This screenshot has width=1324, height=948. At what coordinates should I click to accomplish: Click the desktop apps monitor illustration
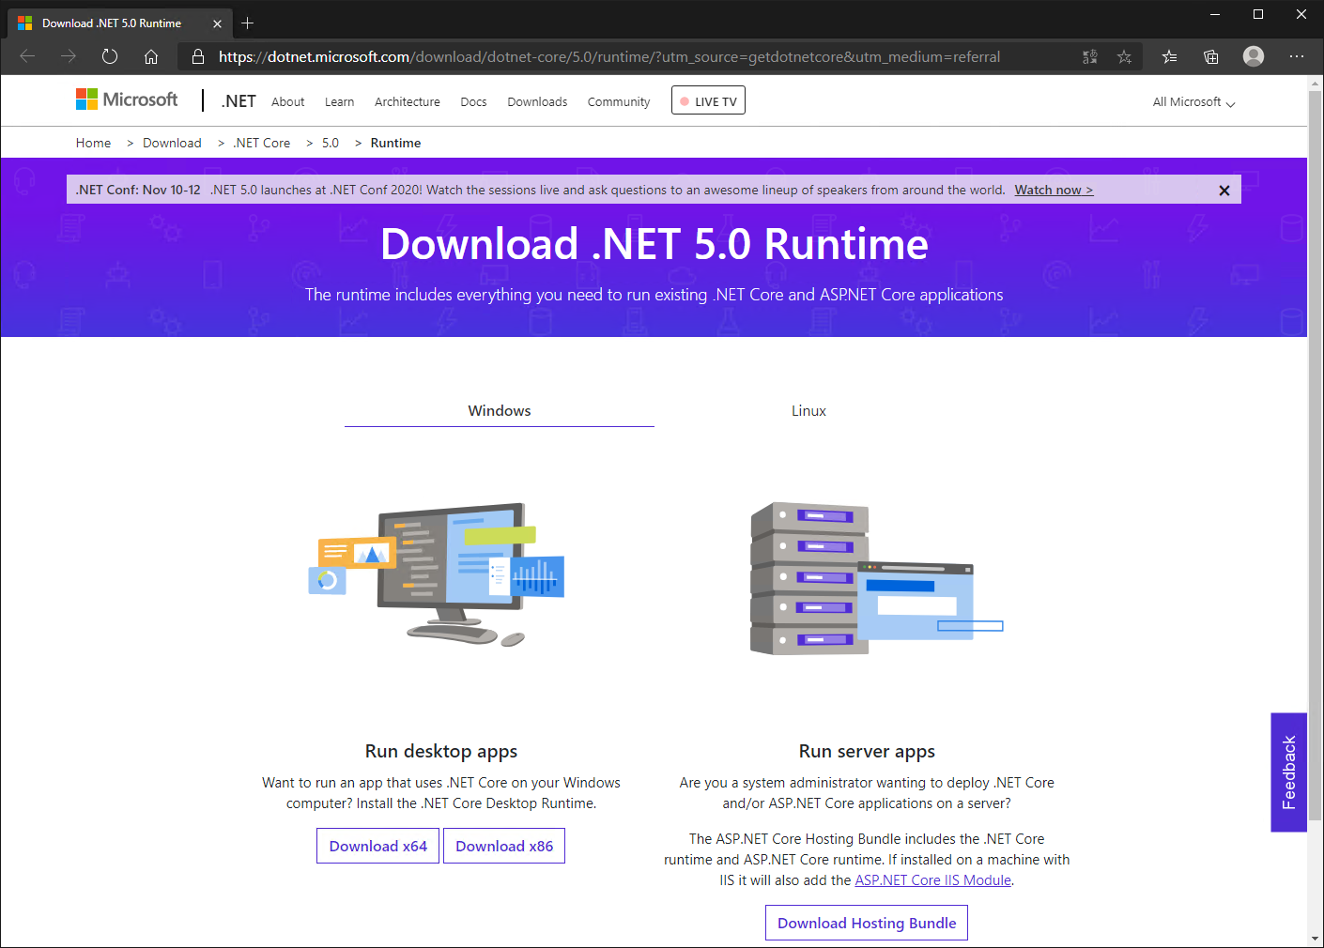438,574
